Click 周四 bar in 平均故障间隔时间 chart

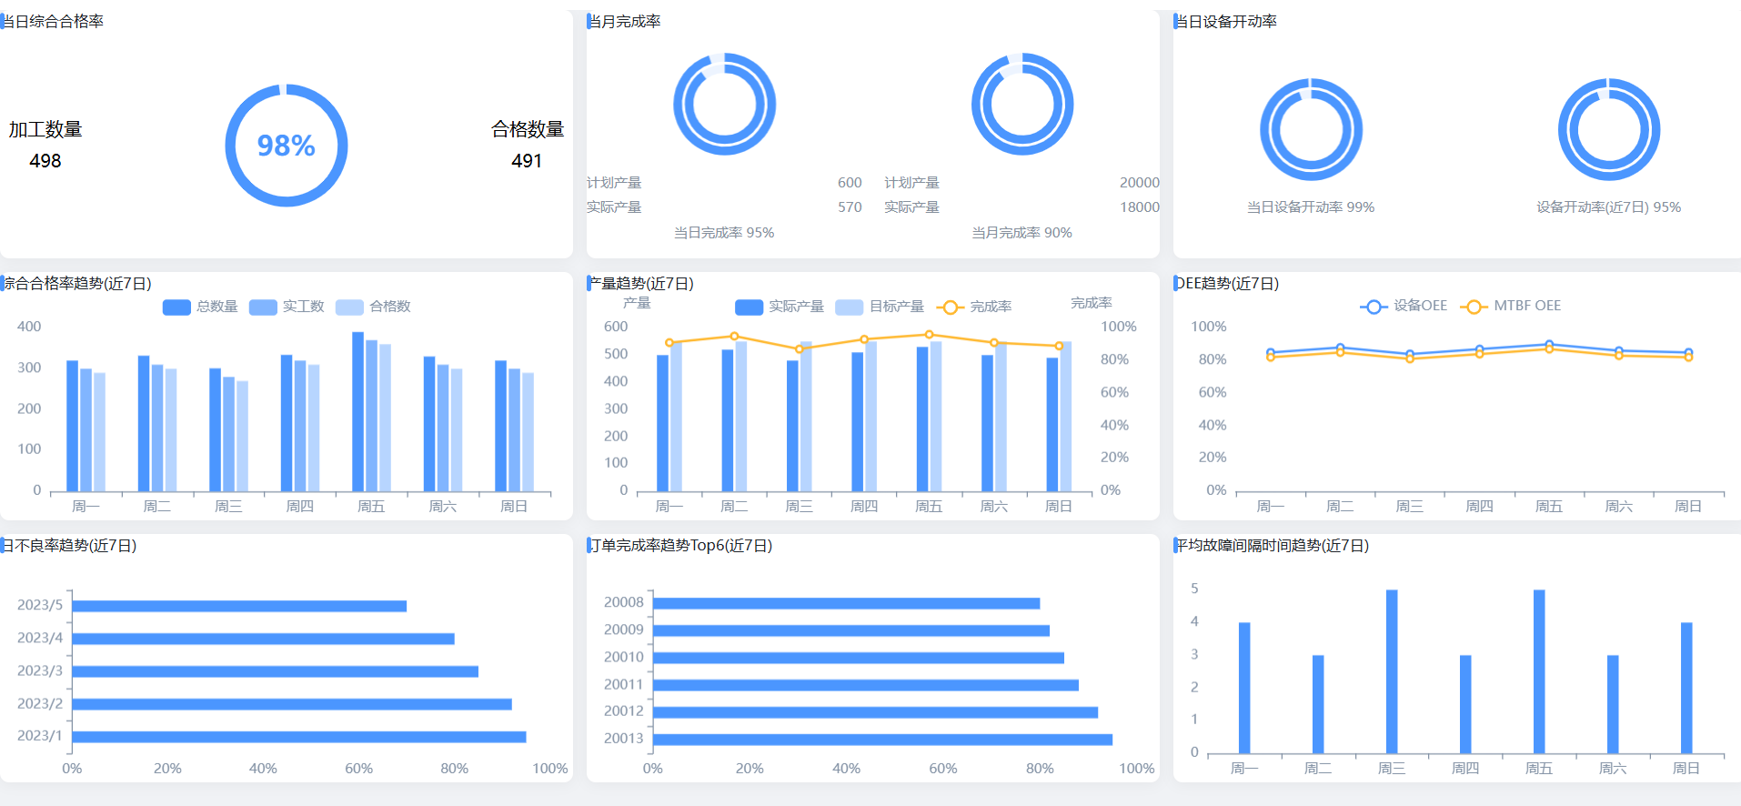click(x=1465, y=704)
